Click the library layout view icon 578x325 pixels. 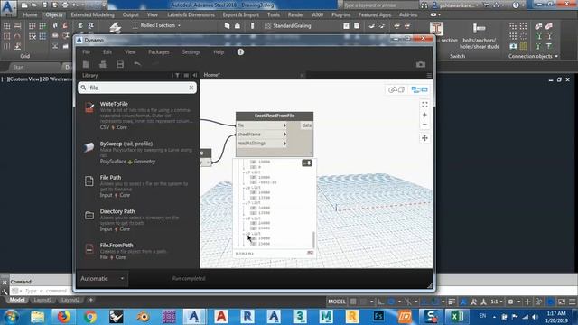[186, 75]
